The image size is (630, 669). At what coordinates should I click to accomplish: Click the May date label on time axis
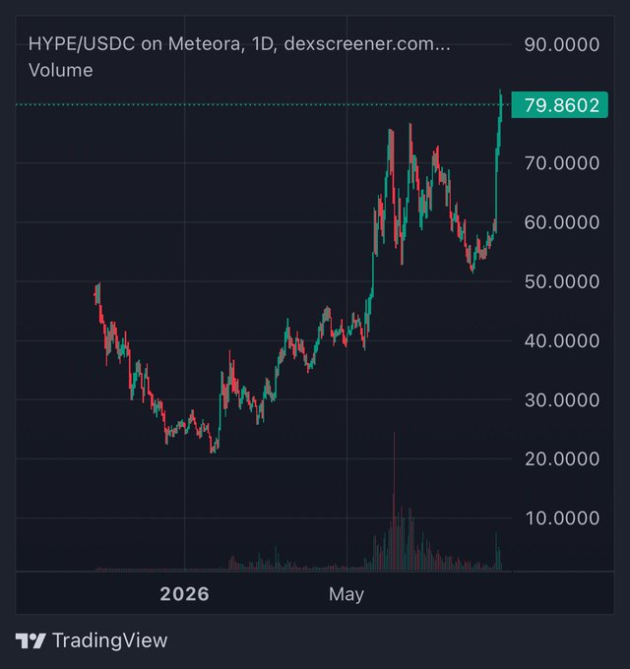[x=346, y=594]
